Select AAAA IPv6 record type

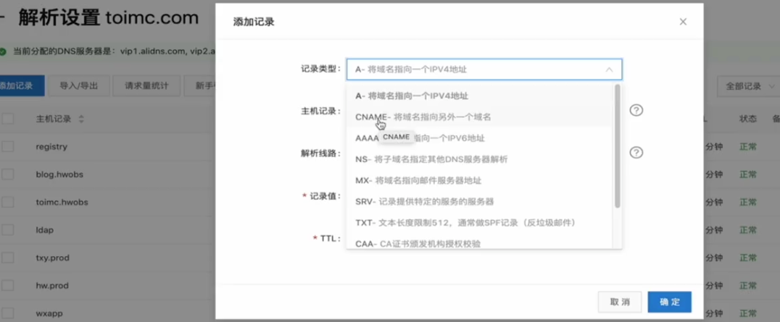(x=367, y=138)
